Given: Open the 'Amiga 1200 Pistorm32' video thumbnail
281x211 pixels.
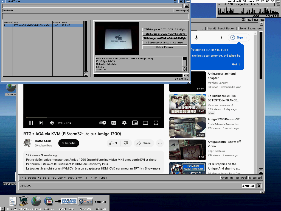Looking at the screenshot, I should point(188,127).
